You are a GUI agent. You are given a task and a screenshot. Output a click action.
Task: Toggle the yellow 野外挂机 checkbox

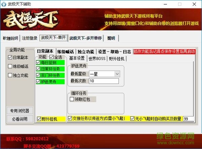(x=51, y=119)
